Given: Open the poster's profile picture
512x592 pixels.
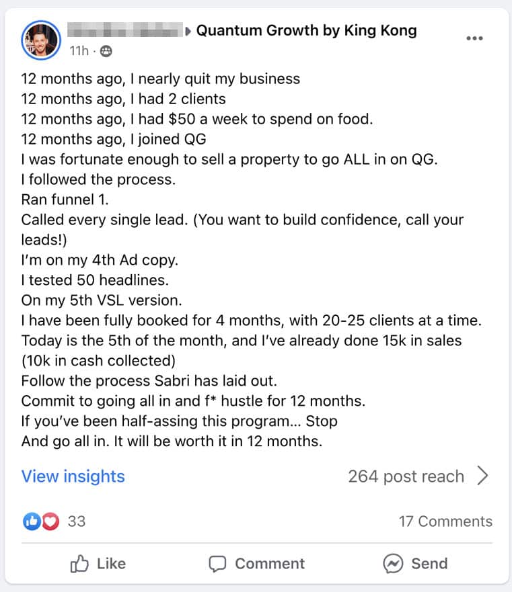Looking at the screenshot, I should [x=41, y=39].
